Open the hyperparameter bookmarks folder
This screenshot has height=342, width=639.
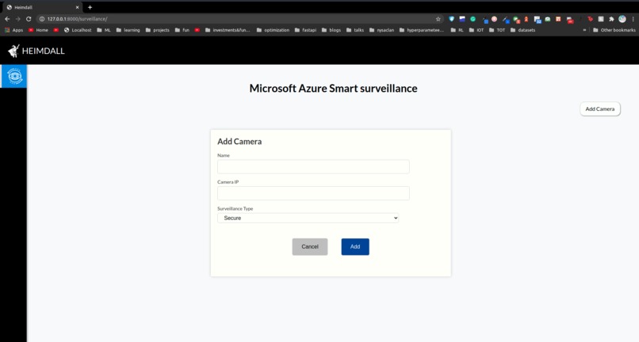click(x=422, y=30)
